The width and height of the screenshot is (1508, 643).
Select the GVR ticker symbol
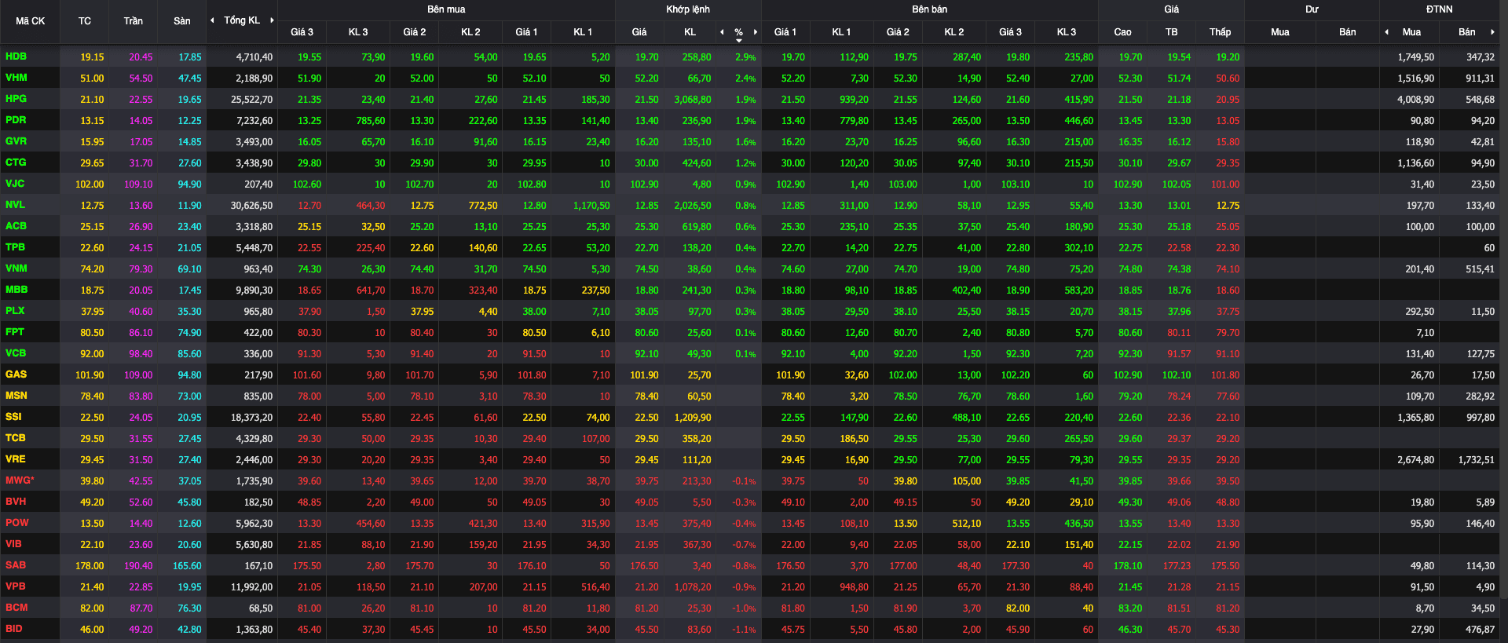tap(16, 141)
